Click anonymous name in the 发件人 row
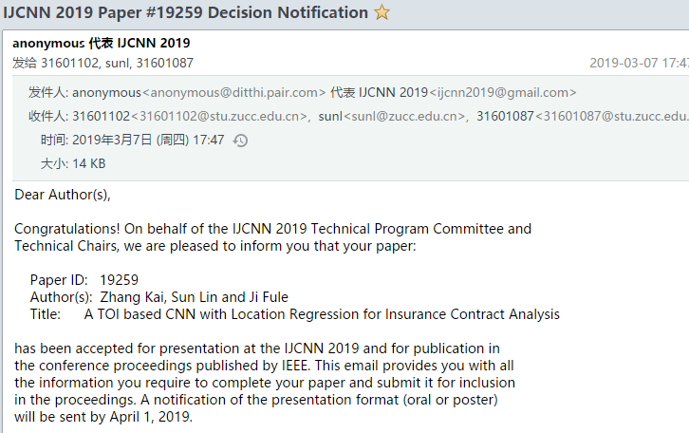This screenshot has height=433, width=689. 106,93
